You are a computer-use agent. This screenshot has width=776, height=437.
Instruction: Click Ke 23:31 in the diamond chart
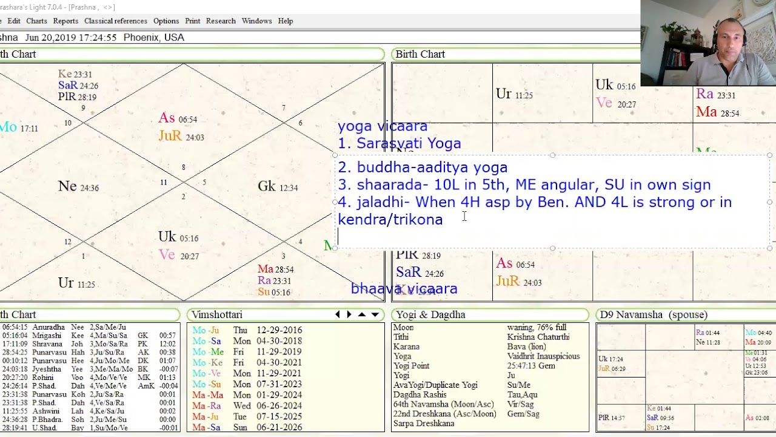click(75, 74)
